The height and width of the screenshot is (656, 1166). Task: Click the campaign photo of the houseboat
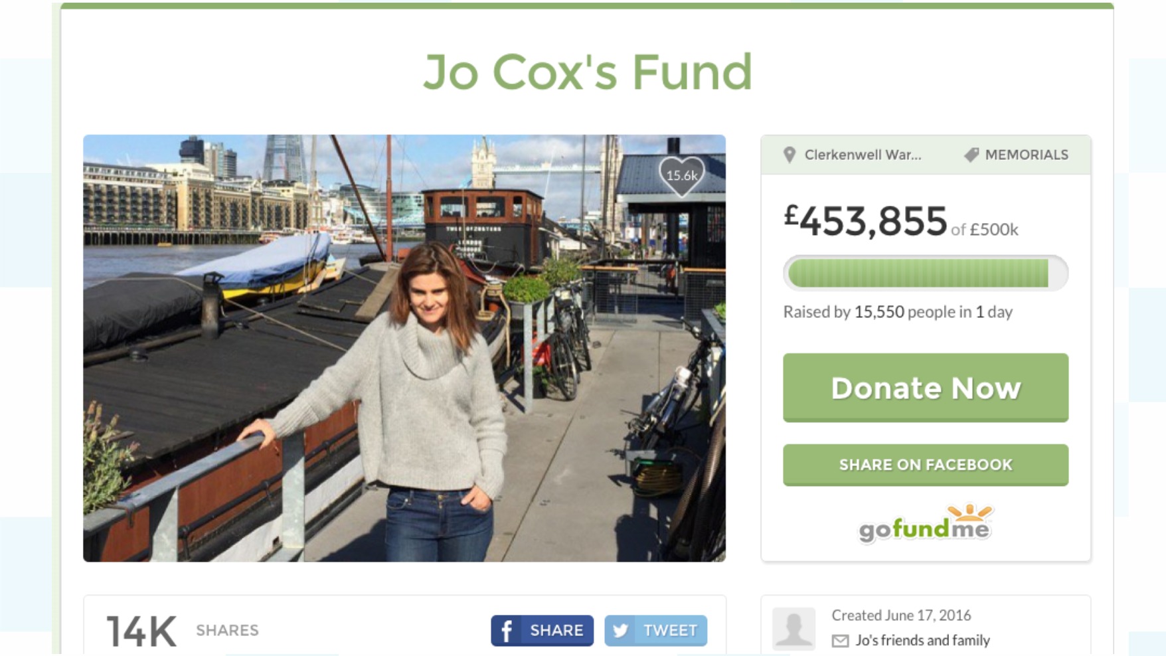pos(404,348)
